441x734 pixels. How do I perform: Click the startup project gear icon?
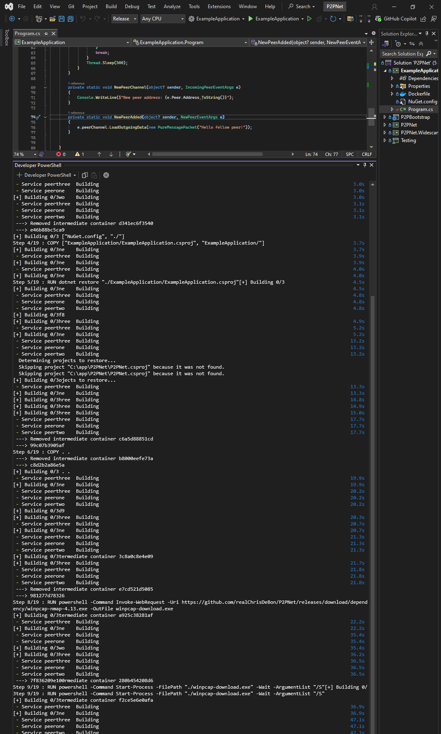point(192,19)
